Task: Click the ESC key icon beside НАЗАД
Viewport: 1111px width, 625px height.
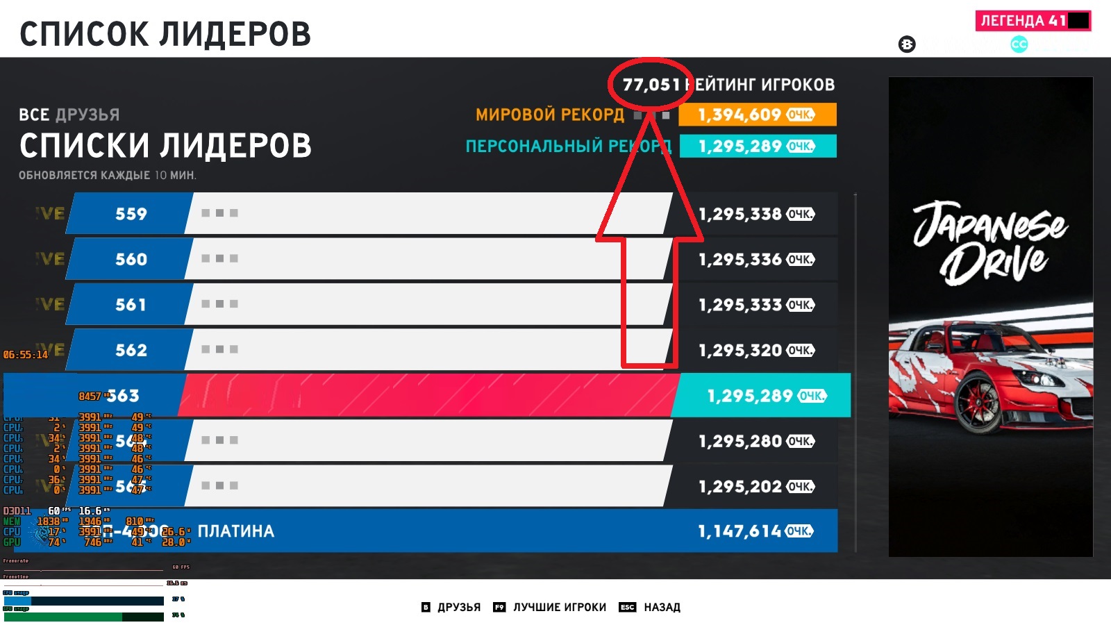Action: coord(627,607)
